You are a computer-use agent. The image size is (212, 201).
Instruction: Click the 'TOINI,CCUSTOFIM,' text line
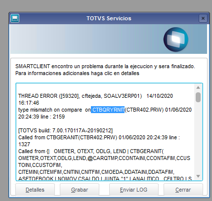40,165
